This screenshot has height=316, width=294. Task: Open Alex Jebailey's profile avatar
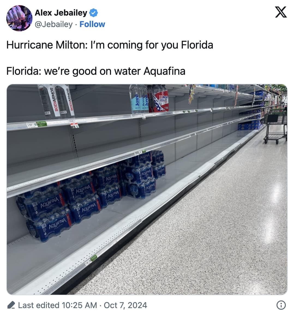19,18
